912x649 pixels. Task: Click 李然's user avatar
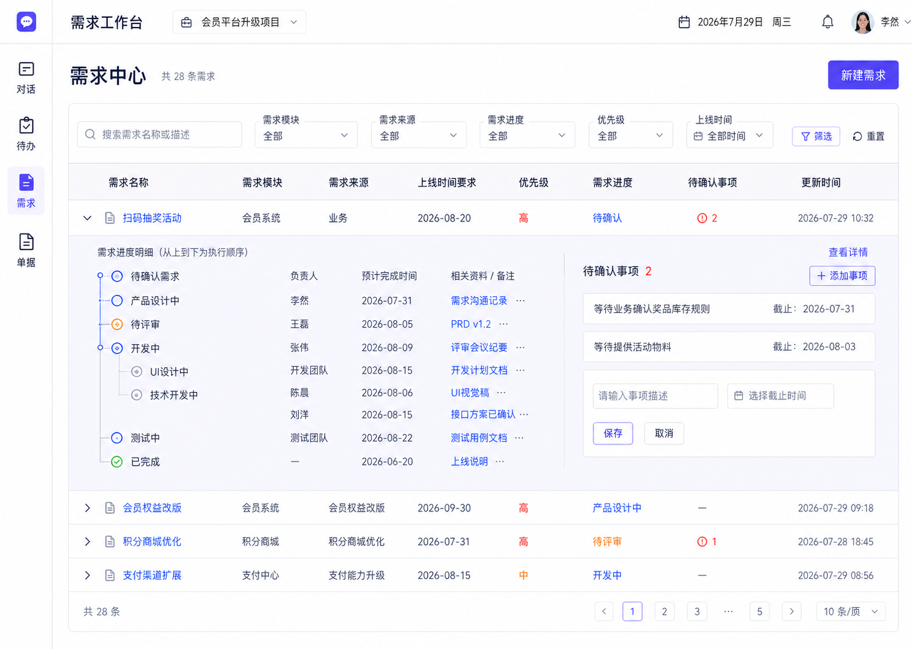click(x=862, y=22)
